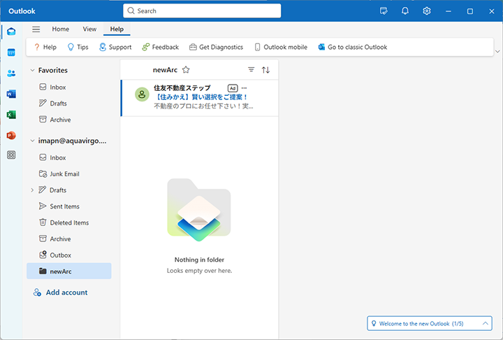503x340 pixels.
Task: Toggle the hamburger navigation pane button
Action: (x=36, y=29)
